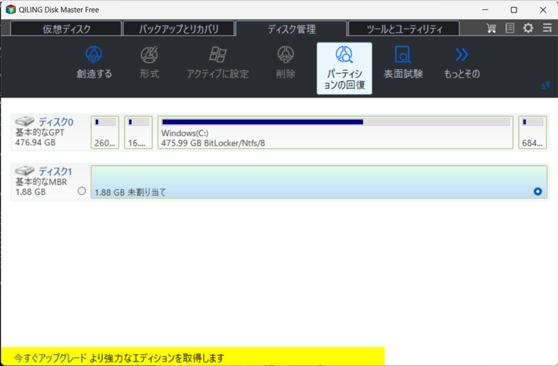
Task: Open the shopping cart icon
Action: (491, 28)
